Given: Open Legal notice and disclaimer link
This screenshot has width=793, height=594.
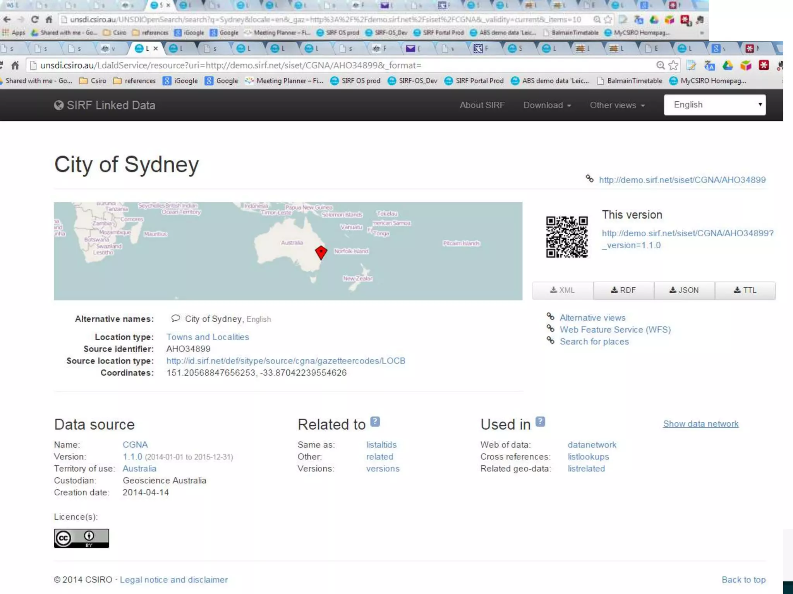Looking at the screenshot, I should pos(174,580).
